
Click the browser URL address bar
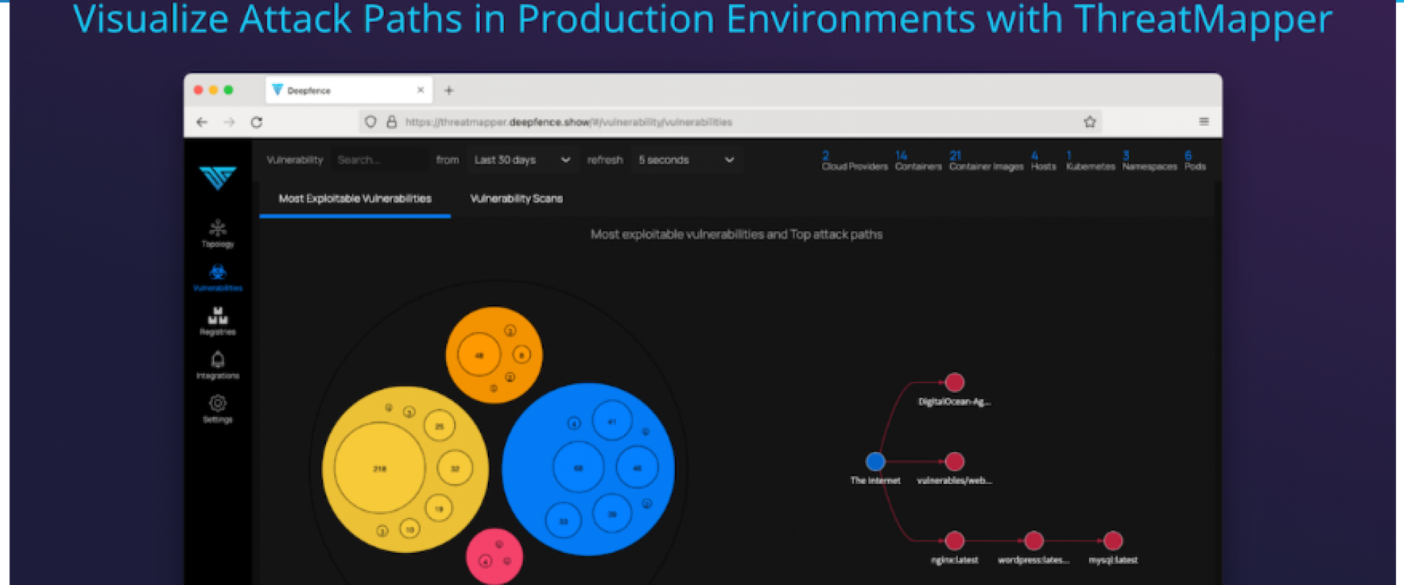731,122
